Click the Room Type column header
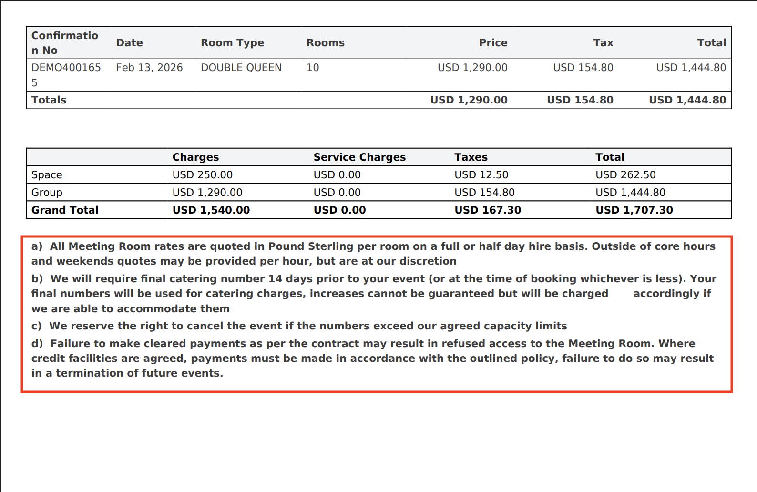 (232, 43)
